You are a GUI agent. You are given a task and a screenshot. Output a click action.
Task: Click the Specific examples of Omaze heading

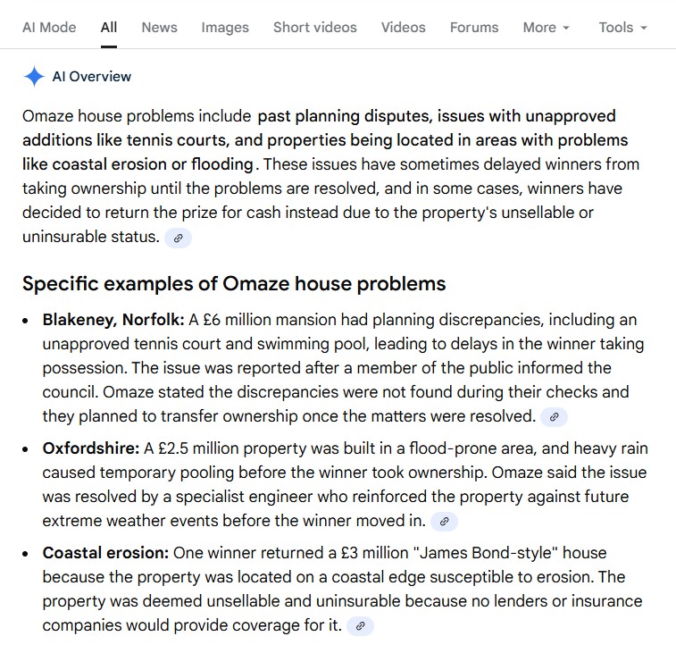click(x=234, y=284)
